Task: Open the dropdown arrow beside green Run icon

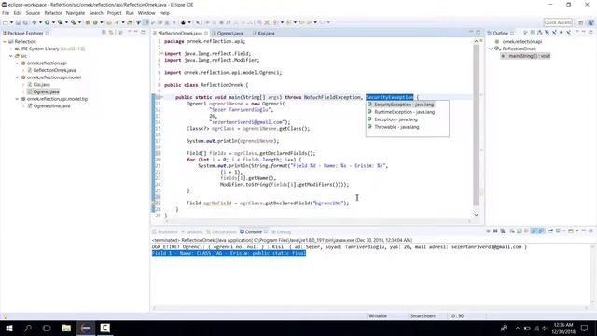Action: 53,22
